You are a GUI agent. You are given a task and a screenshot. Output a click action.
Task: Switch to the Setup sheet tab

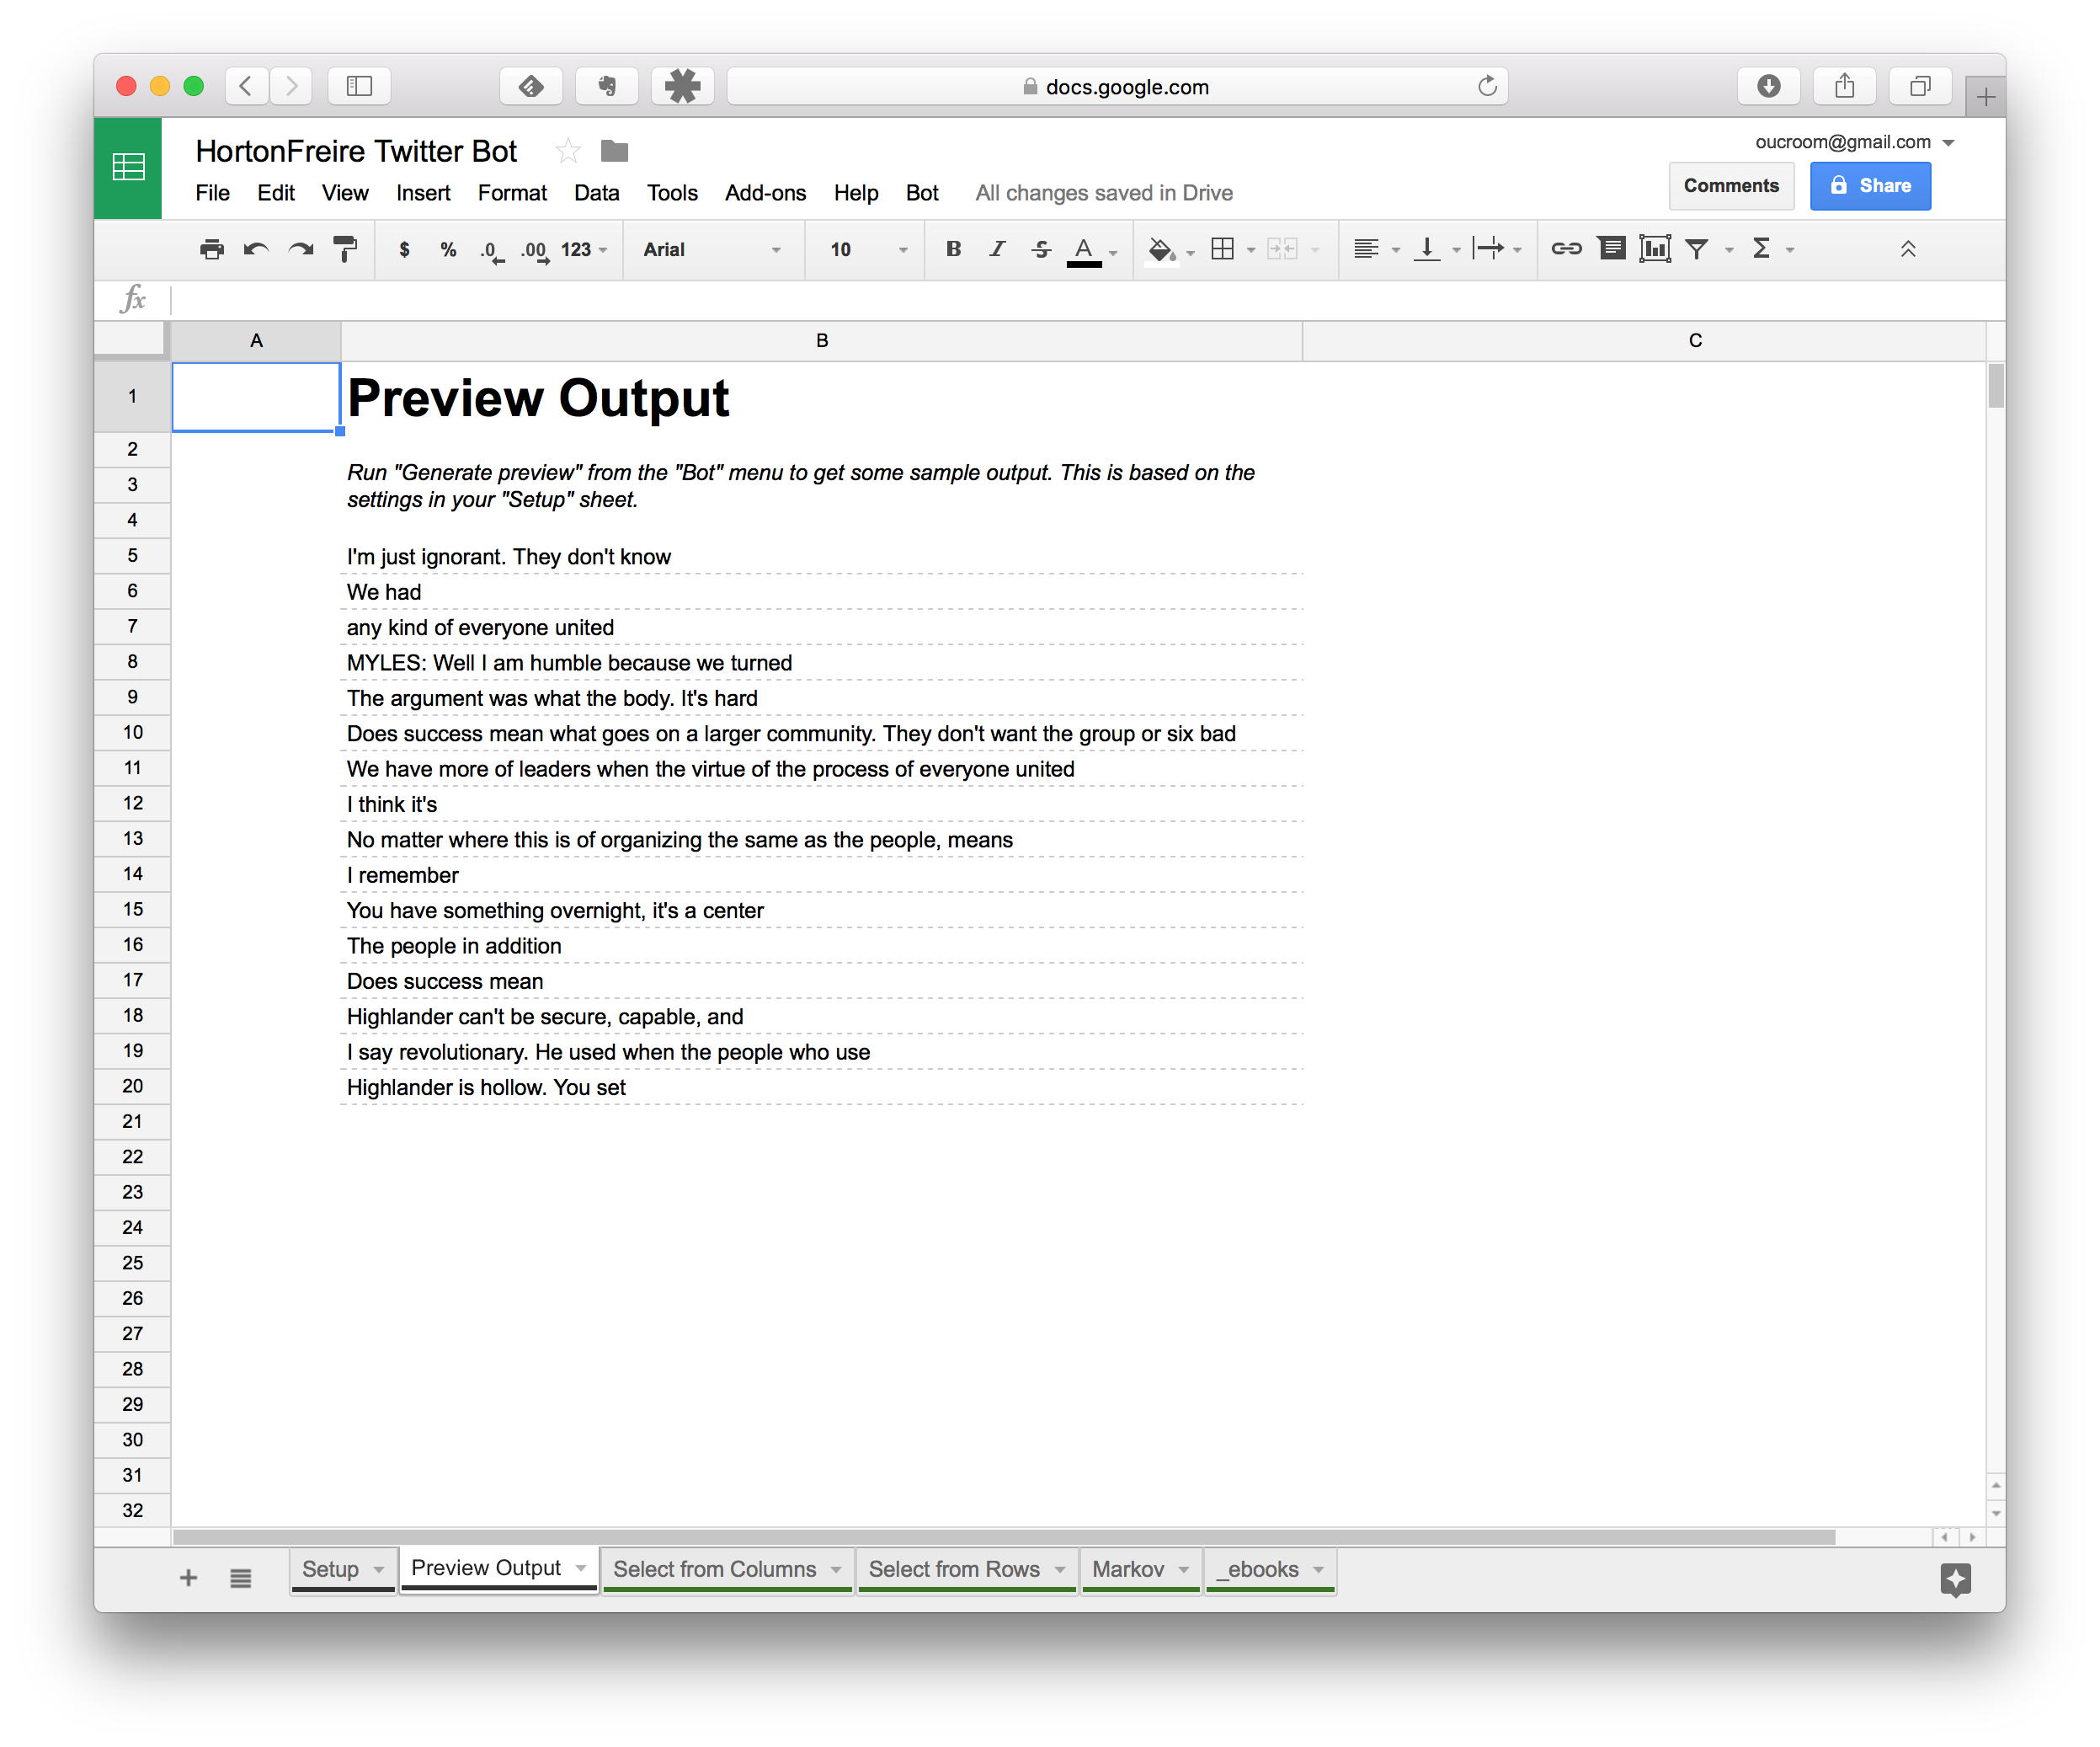(x=330, y=1570)
